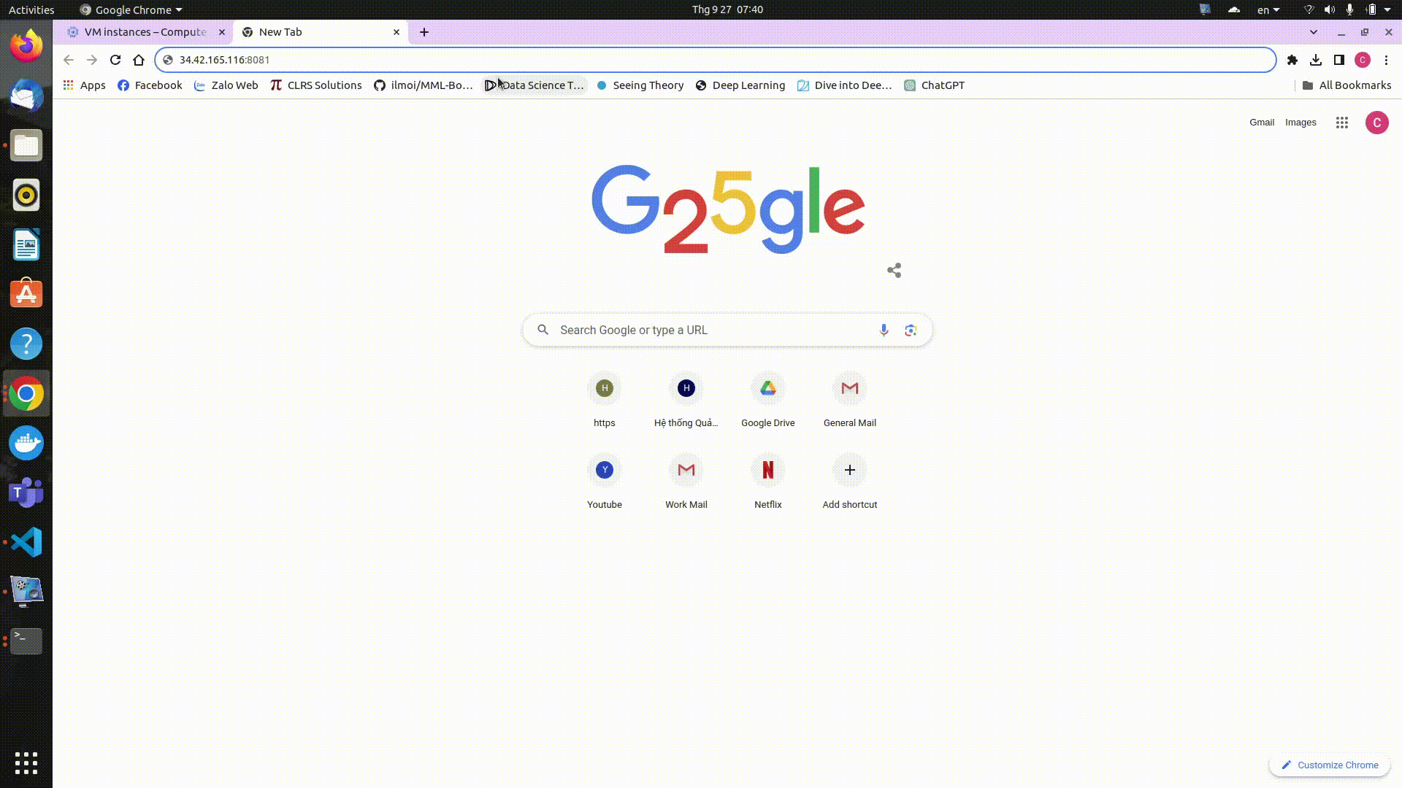Click the Home button icon
The height and width of the screenshot is (788, 1402).
[x=139, y=60]
